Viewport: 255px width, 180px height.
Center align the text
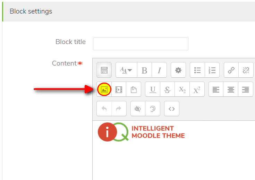(231, 89)
